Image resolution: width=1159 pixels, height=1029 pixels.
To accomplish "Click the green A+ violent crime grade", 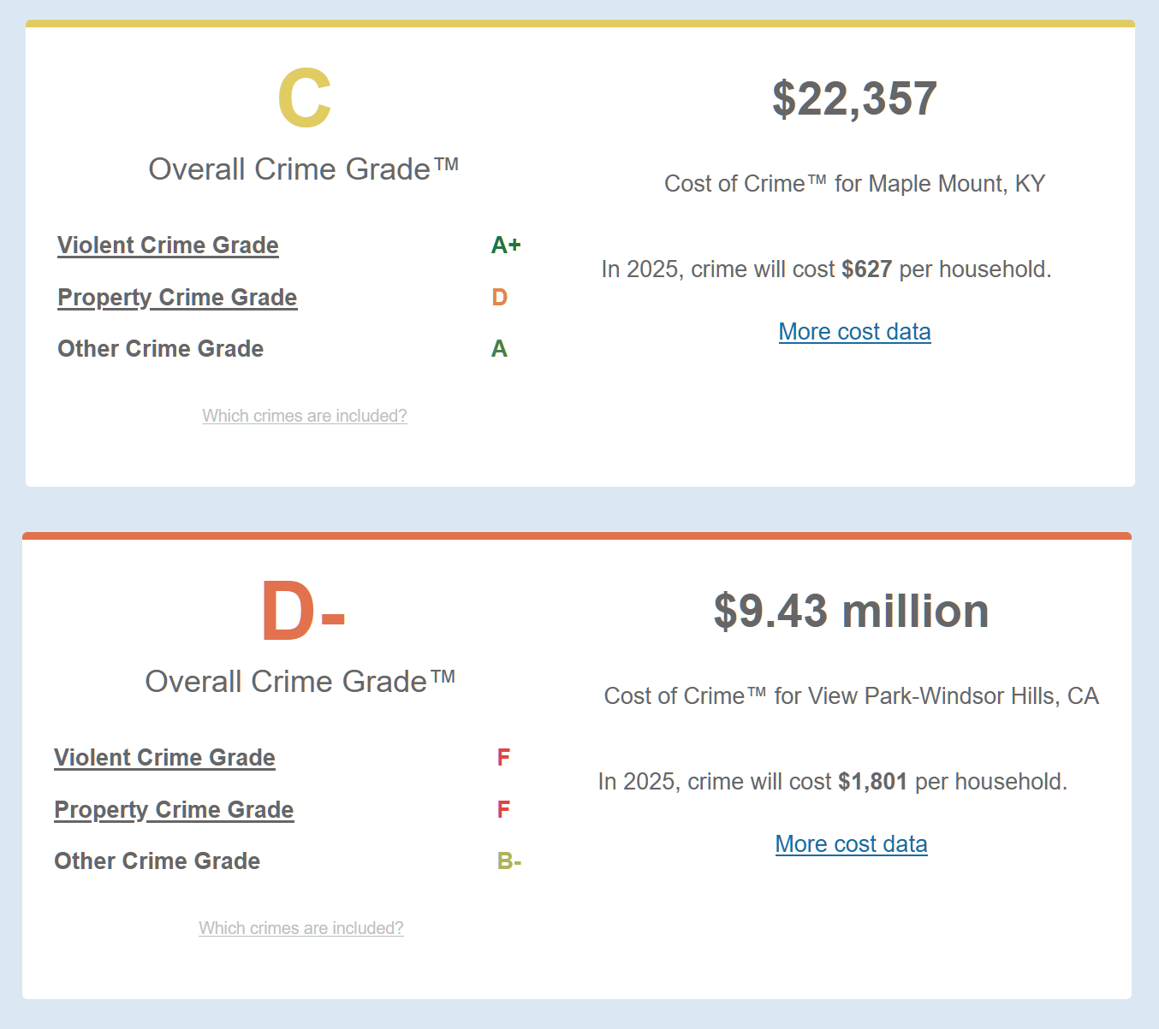I will point(506,245).
